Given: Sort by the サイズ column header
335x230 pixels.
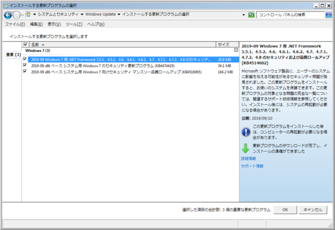Looking at the screenshot, I should point(227,45).
